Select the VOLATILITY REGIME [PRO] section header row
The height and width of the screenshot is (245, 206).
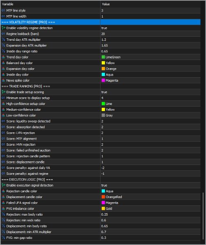click(101, 22)
